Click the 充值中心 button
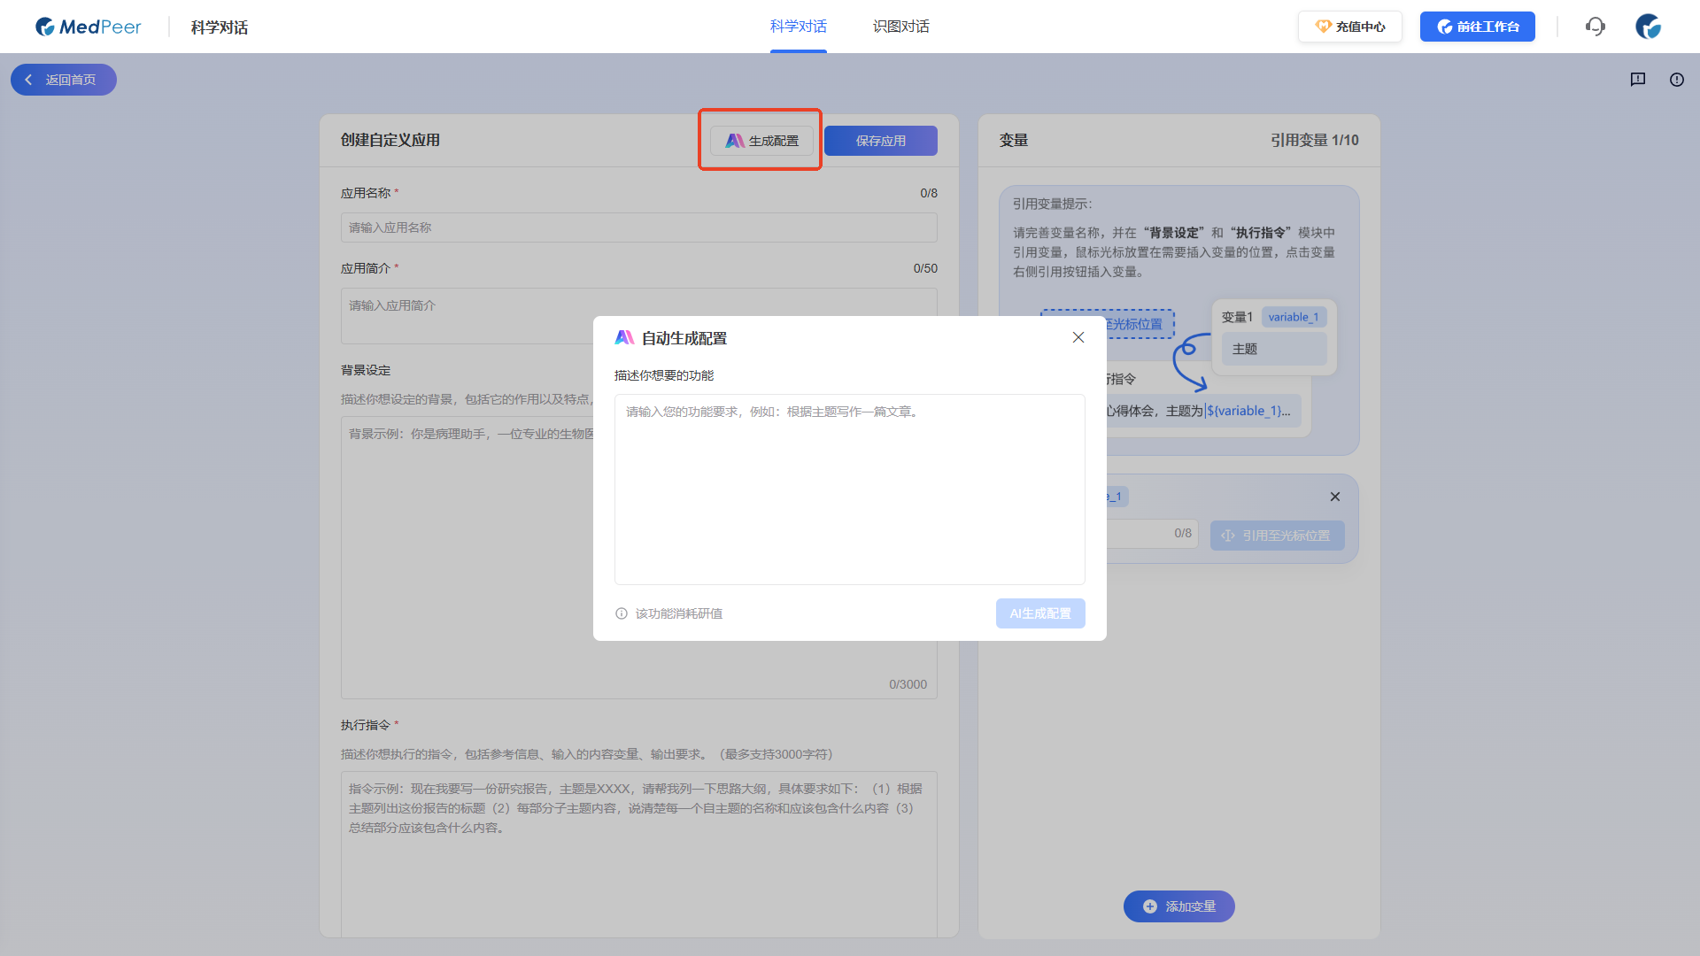1700x956 pixels. (1349, 27)
